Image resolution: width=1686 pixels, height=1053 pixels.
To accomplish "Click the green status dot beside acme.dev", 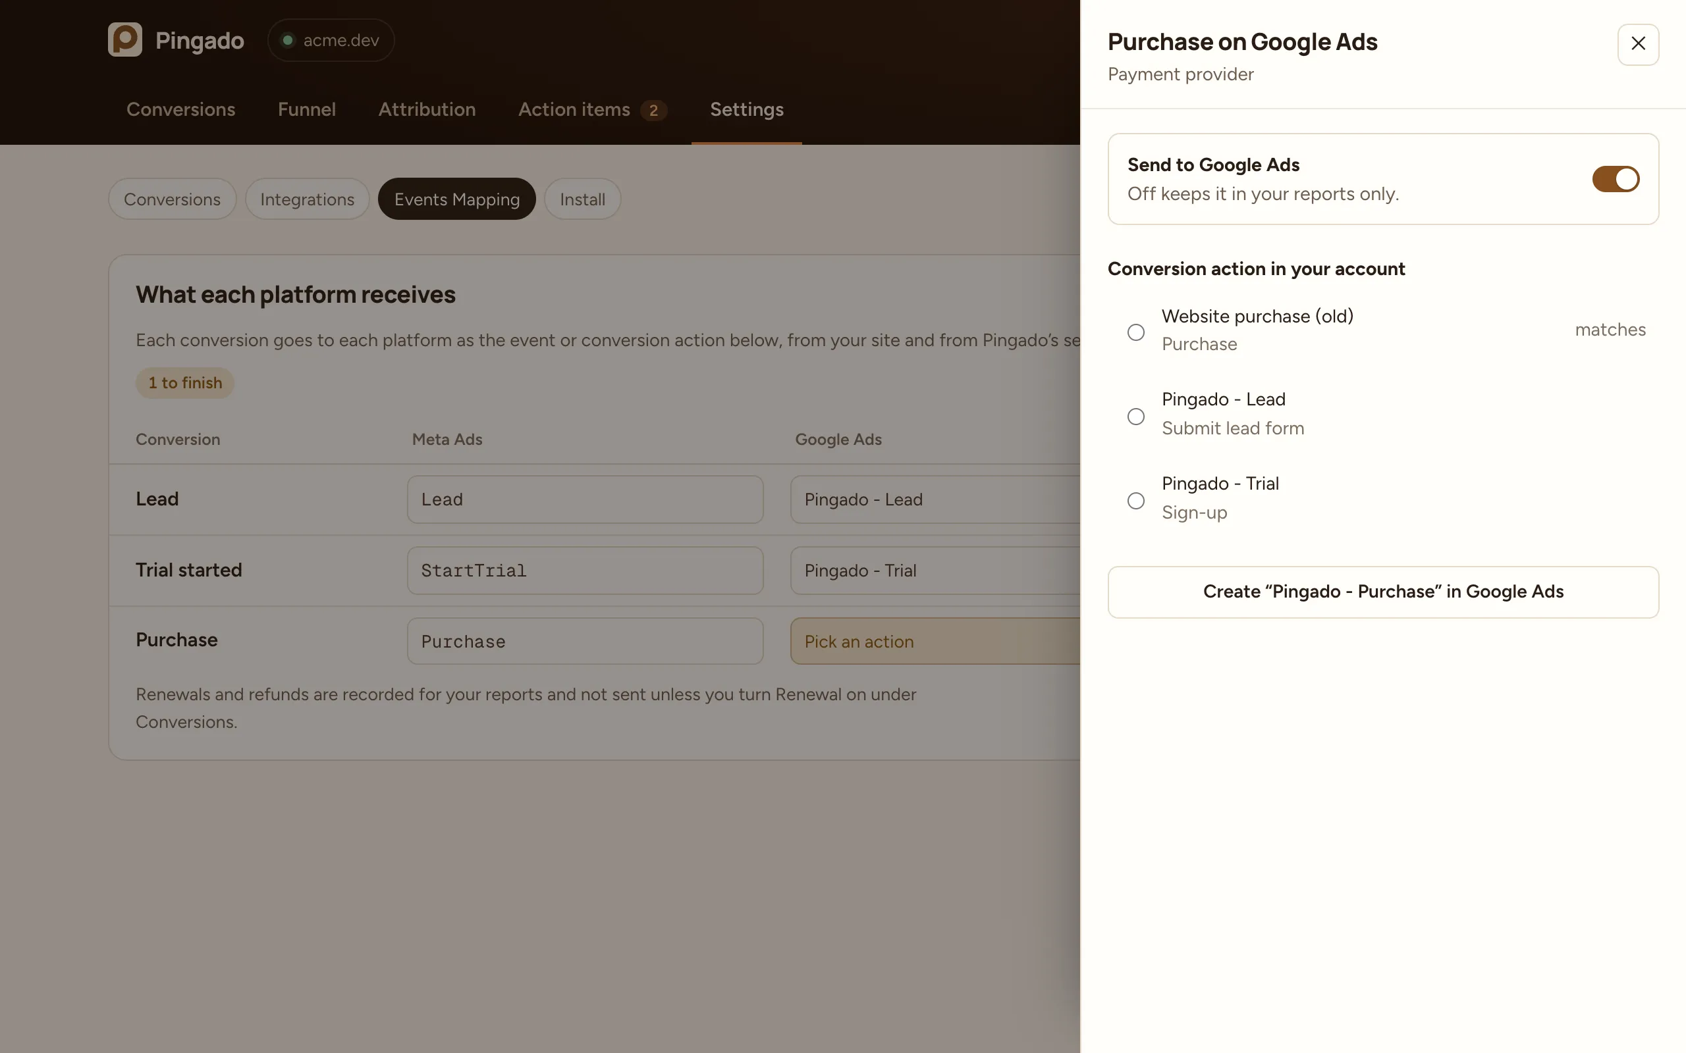I will pos(287,40).
